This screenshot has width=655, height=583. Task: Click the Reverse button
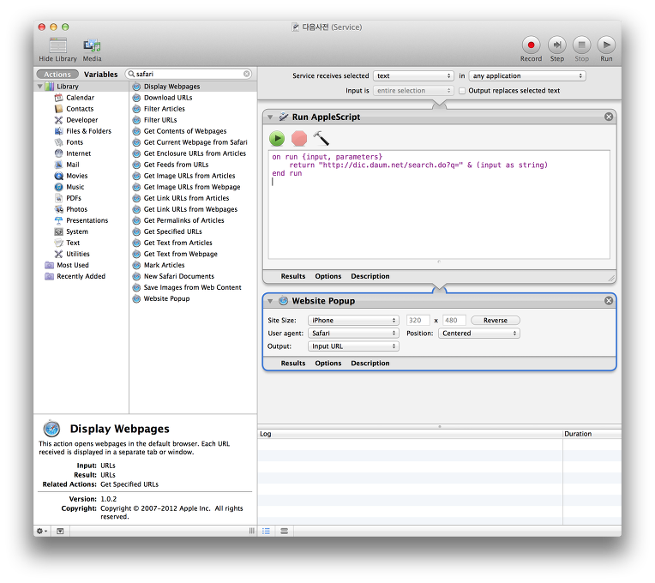pyautogui.click(x=496, y=321)
